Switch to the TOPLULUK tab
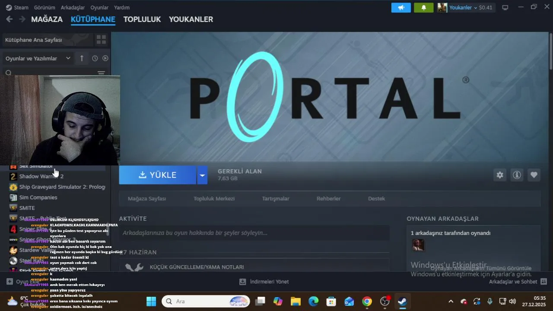The image size is (553, 311). [x=142, y=19]
